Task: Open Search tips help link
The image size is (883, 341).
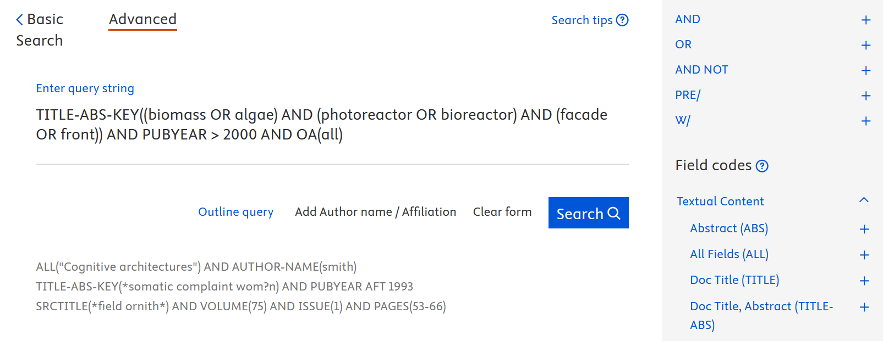Action: 589,20
